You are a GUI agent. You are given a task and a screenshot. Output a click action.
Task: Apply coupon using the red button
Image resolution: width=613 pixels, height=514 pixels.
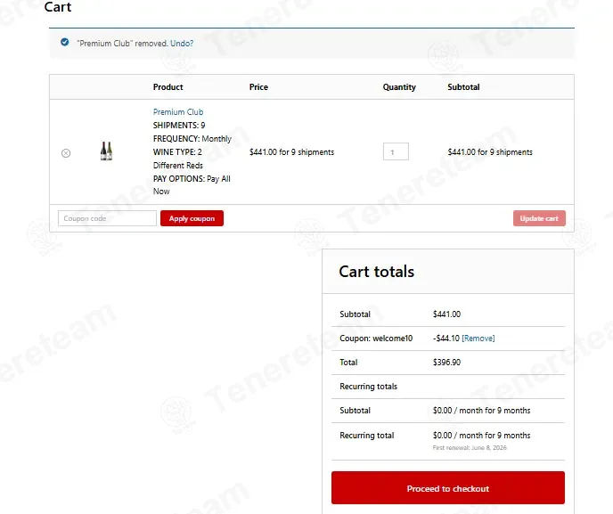point(192,218)
